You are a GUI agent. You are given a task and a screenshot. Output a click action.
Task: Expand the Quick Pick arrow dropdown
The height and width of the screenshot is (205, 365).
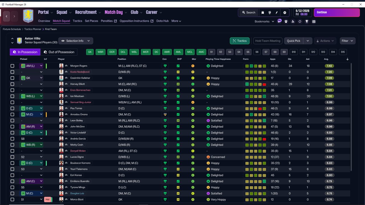tap(307, 41)
